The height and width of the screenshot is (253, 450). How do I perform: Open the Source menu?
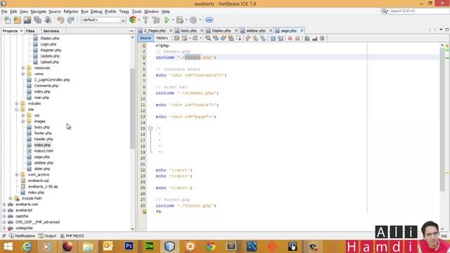55,11
